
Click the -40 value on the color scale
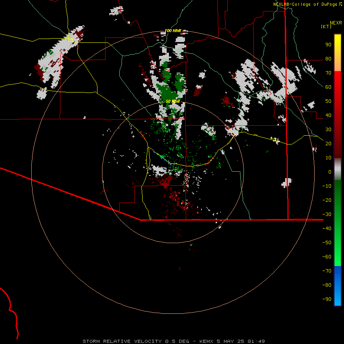[x=327, y=229]
